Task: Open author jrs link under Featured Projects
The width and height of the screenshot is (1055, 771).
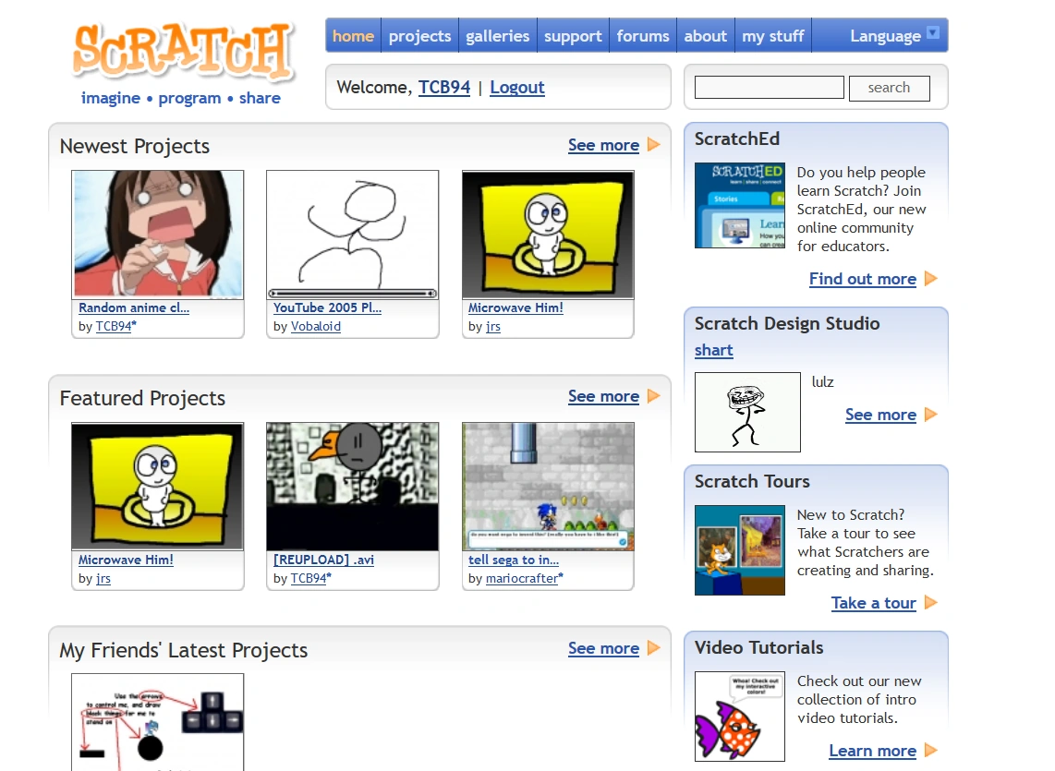Action: coord(103,579)
